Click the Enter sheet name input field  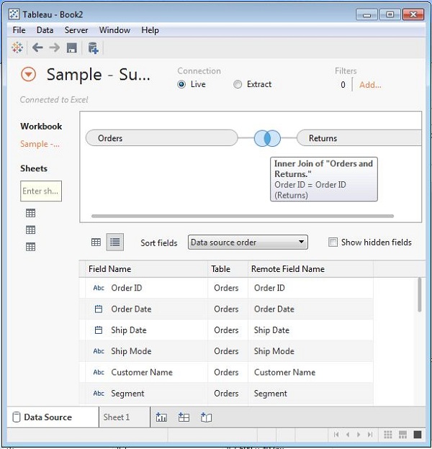click(x=41, y=191)
